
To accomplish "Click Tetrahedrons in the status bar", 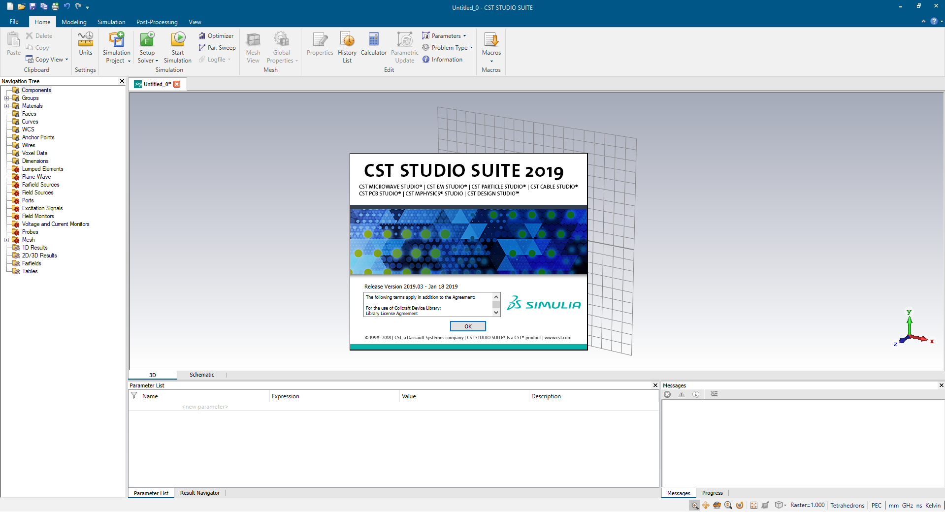I will 847,506.
